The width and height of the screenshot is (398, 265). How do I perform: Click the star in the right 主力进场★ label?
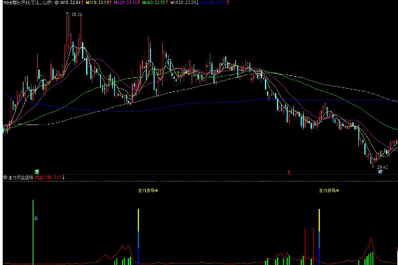tap(337, 190)
